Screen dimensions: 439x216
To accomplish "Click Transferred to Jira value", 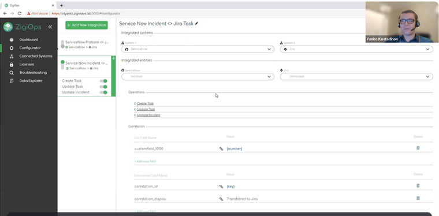I will [242, 199].
